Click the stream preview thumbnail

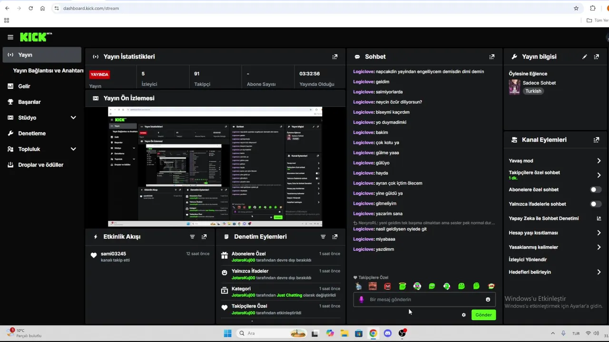215,167
